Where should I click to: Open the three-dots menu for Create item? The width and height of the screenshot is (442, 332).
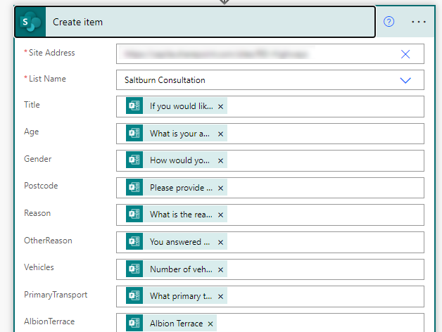click(419, 22)
